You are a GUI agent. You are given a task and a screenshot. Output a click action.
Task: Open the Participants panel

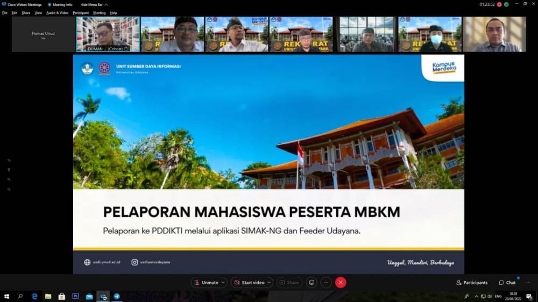(x=472, y=282)
